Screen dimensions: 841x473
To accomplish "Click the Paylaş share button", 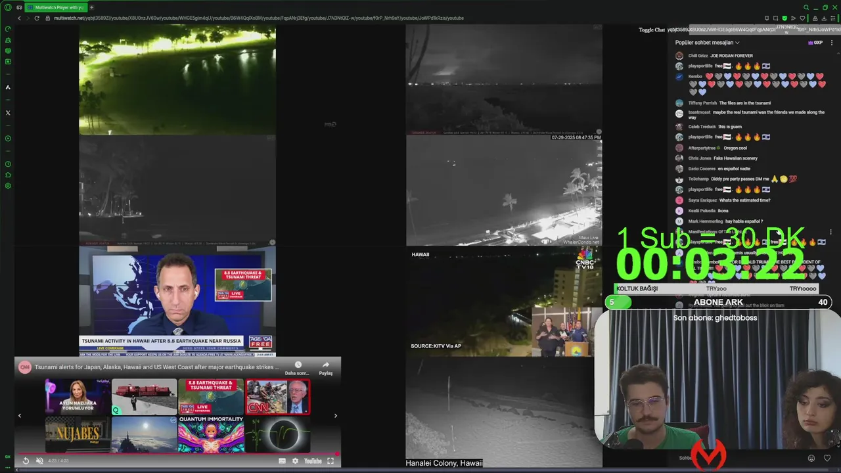I will pos(326,368).
